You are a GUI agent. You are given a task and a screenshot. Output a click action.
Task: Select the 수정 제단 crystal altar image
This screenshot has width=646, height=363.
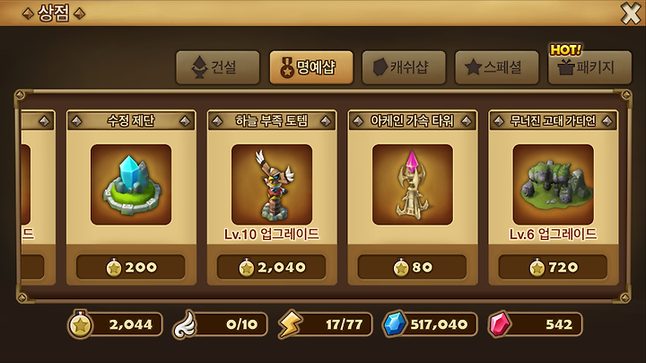click(x=131, y=184)
